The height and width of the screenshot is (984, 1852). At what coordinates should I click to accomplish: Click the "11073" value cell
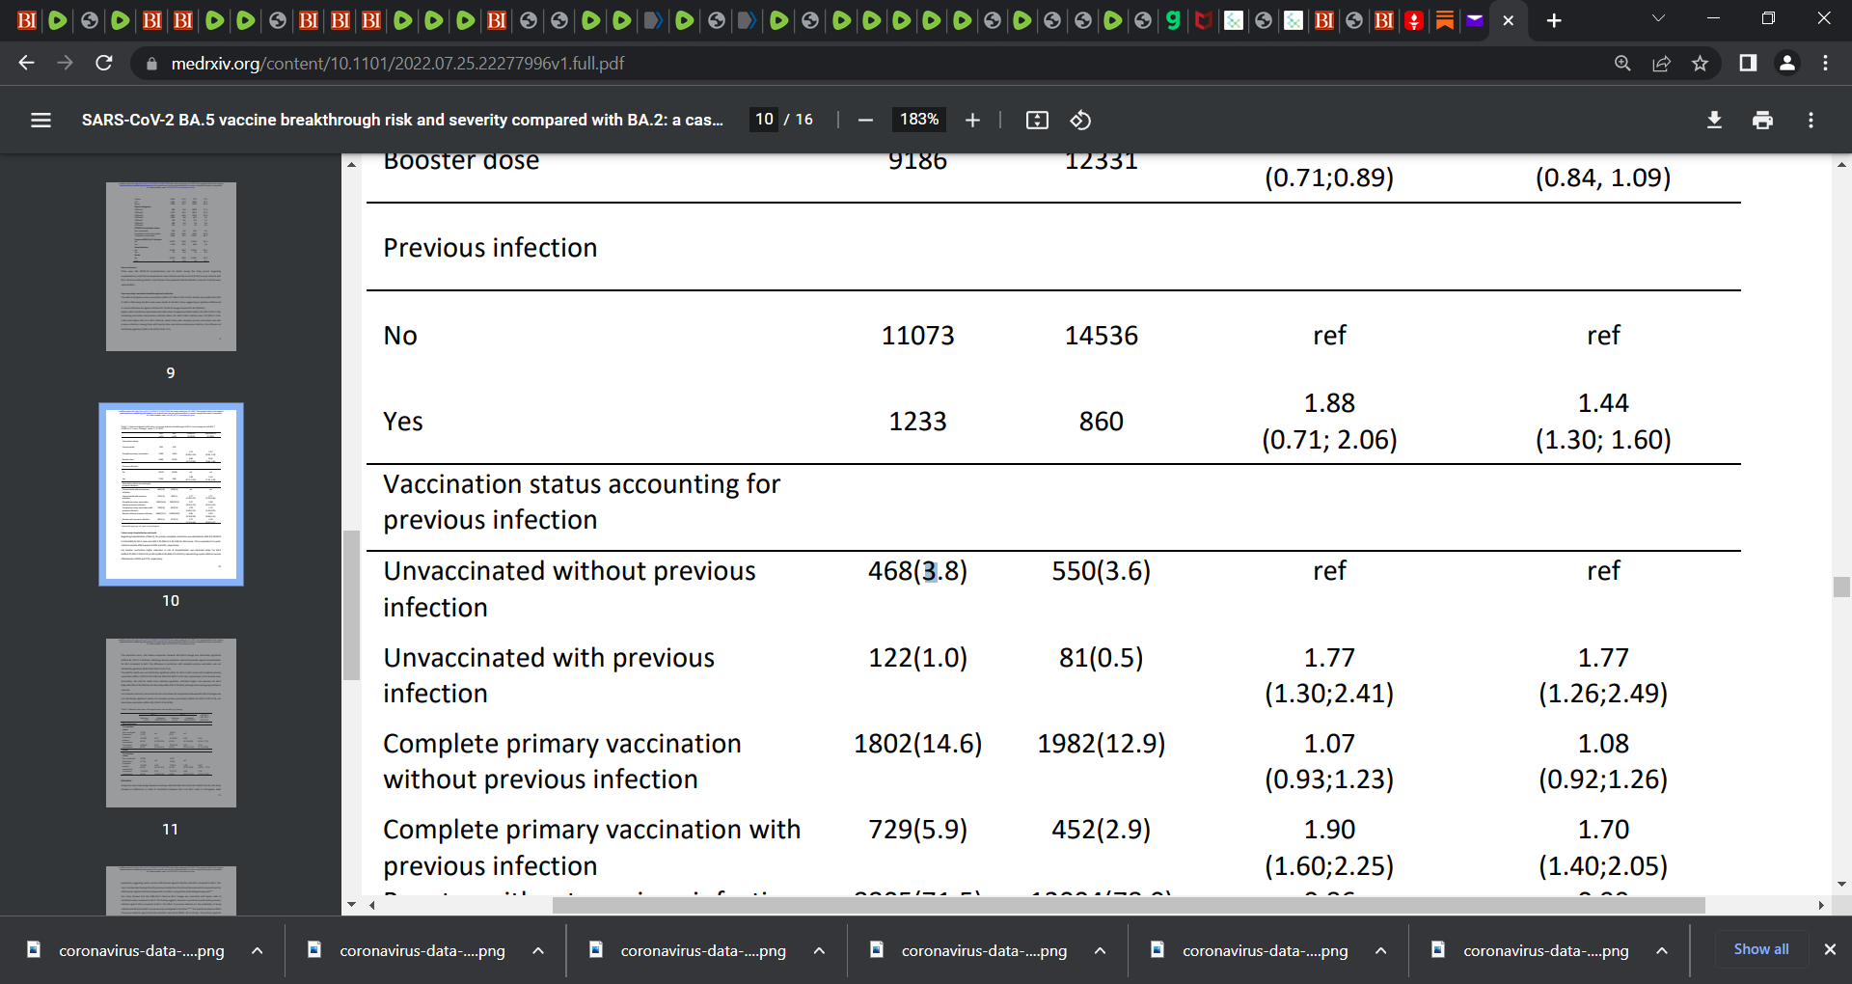point(917,336)
